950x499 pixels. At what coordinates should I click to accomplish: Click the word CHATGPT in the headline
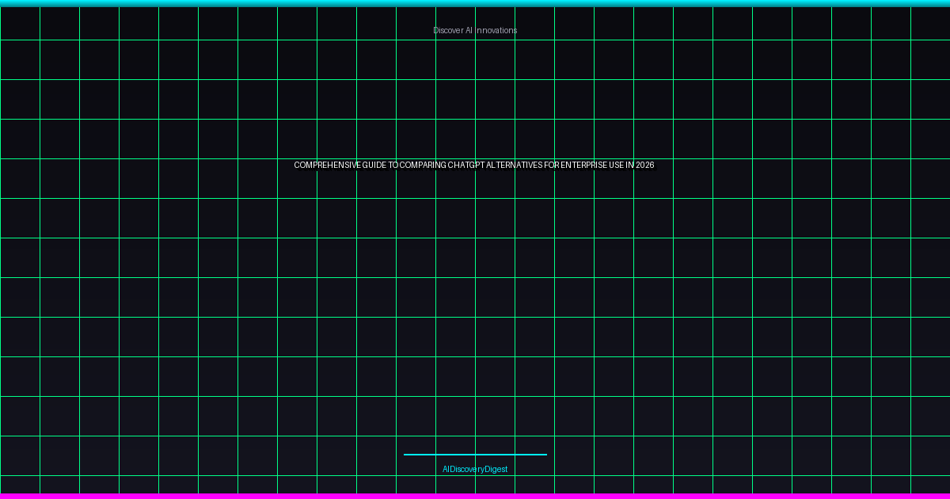coord(466,166)
